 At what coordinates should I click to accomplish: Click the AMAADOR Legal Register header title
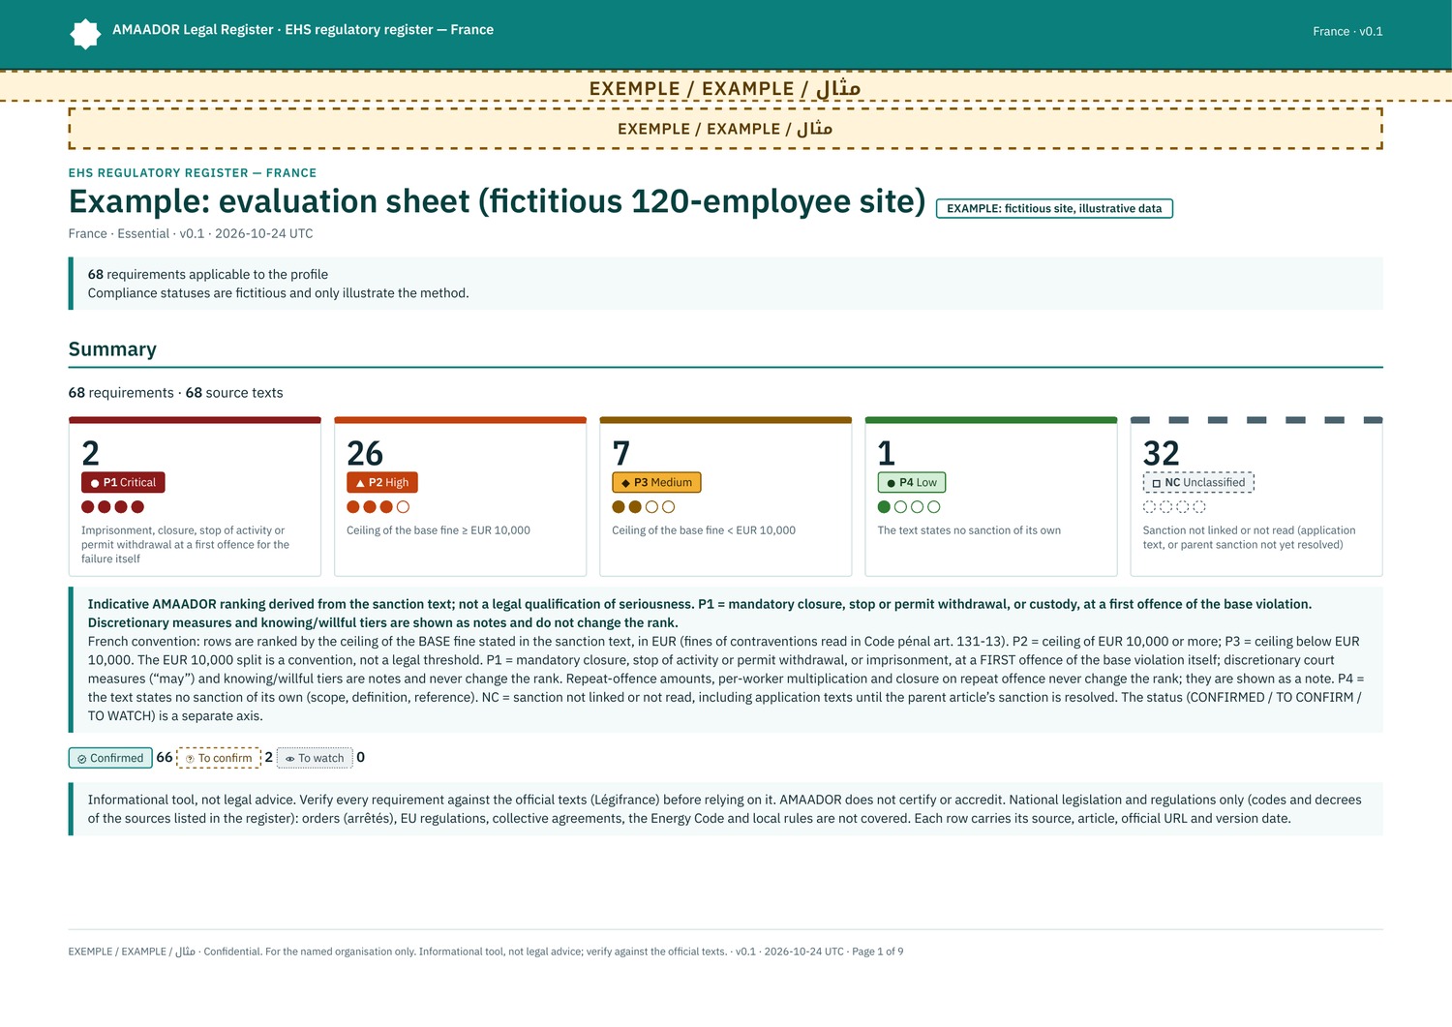click(303, 30)
